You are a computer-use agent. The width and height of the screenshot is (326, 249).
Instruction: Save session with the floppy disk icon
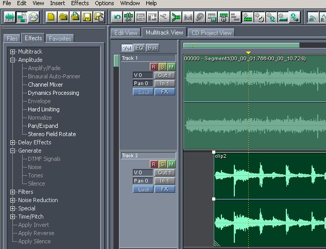pos(87,17)
